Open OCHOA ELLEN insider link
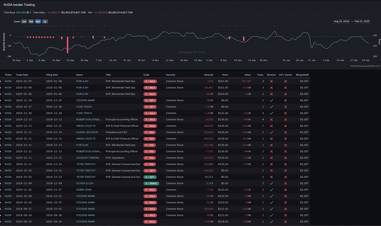Image resolution: width=381 pixels, height=226 pixels. (85, 183)
